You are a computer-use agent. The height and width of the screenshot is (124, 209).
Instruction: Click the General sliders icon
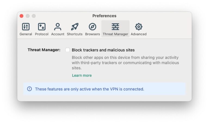pos(26,27)
